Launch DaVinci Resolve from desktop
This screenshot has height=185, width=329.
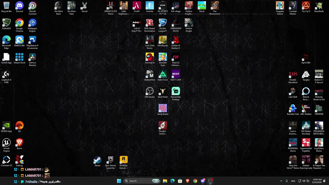click(32, 60)
